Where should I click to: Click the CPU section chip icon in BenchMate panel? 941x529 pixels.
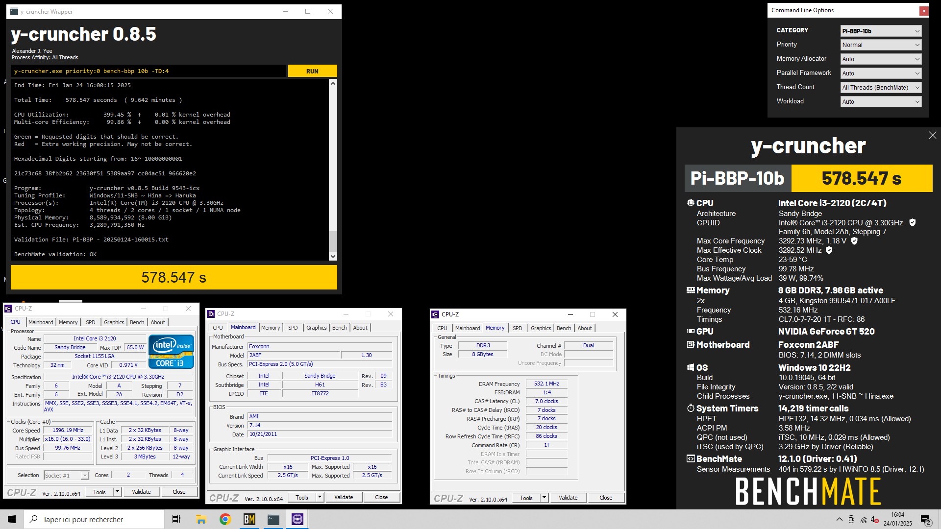pyautogui.click(x=691, y=203)
